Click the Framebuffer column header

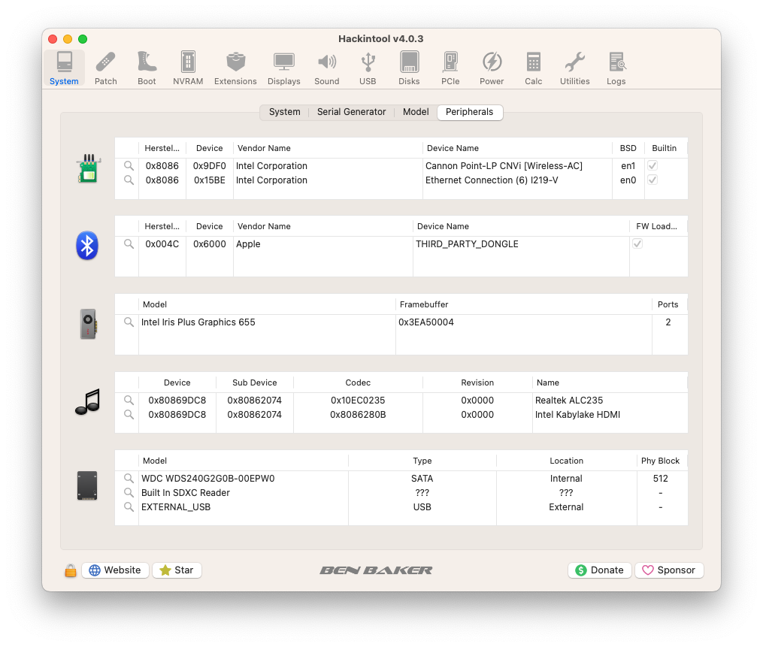[x=522, y=304]
